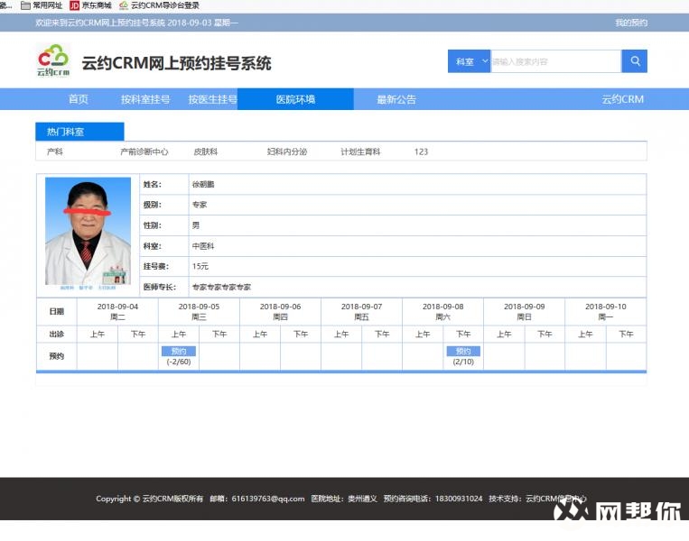This screenshot has width=689, height=541.
Task: Click the doctor's profile photo
Action: pyautogui.click(x=88, y=232)
